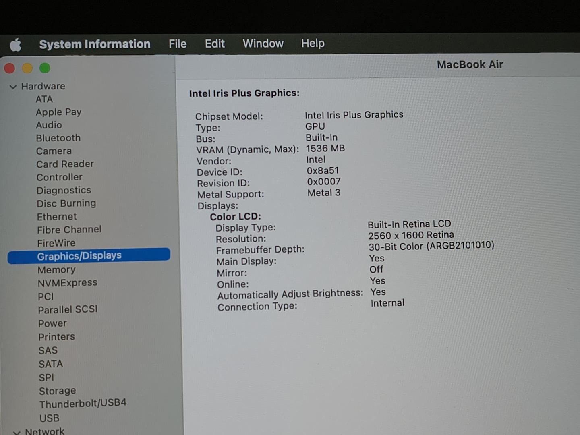The image size is (580, 435).
Task: Select Apple Pay in the sidebar
Action: pos(58,112)
